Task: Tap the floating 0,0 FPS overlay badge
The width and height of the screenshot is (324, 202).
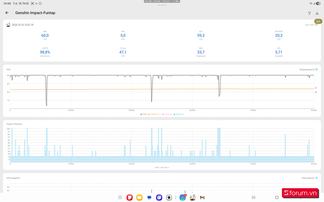Action: tap(318, 22)
